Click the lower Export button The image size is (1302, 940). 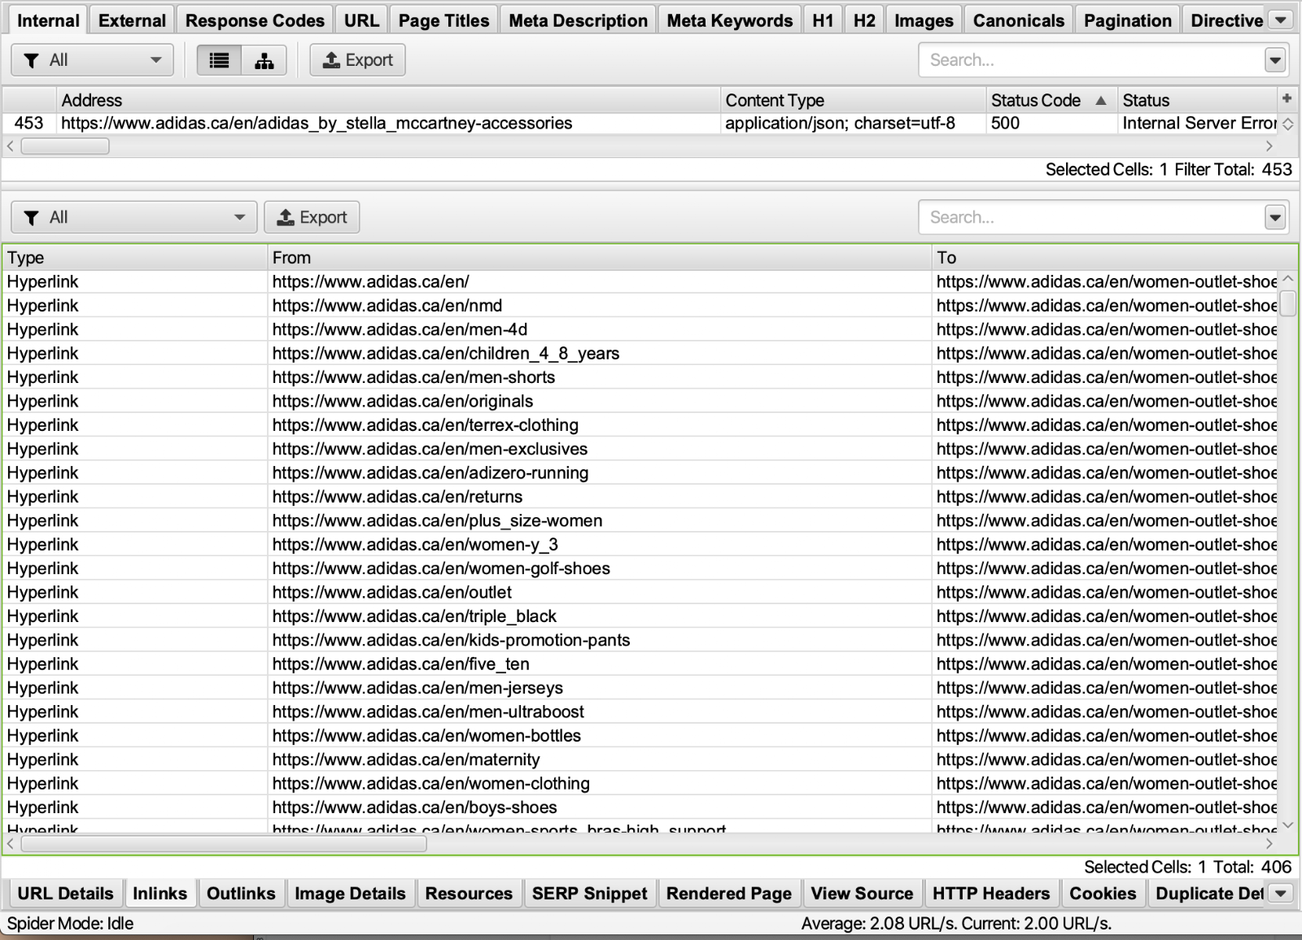point(312,217)
